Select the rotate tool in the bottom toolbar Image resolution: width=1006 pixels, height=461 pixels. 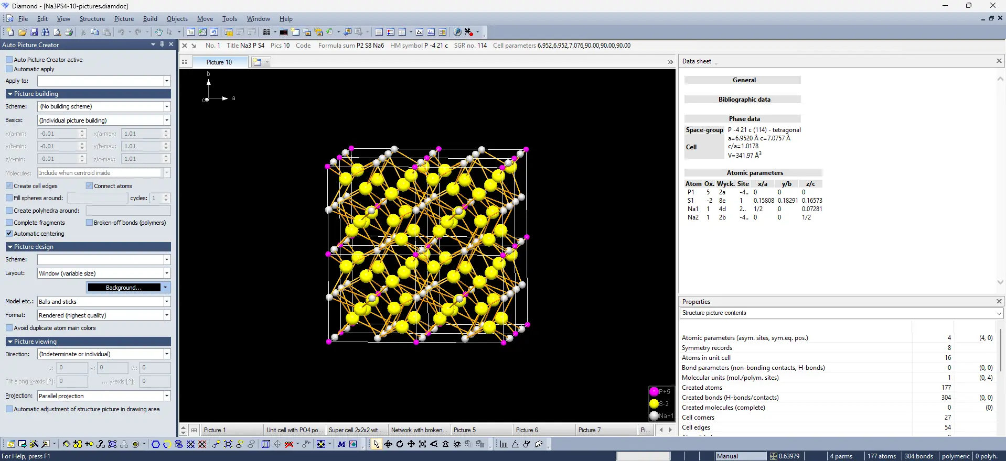pos(400,444)
